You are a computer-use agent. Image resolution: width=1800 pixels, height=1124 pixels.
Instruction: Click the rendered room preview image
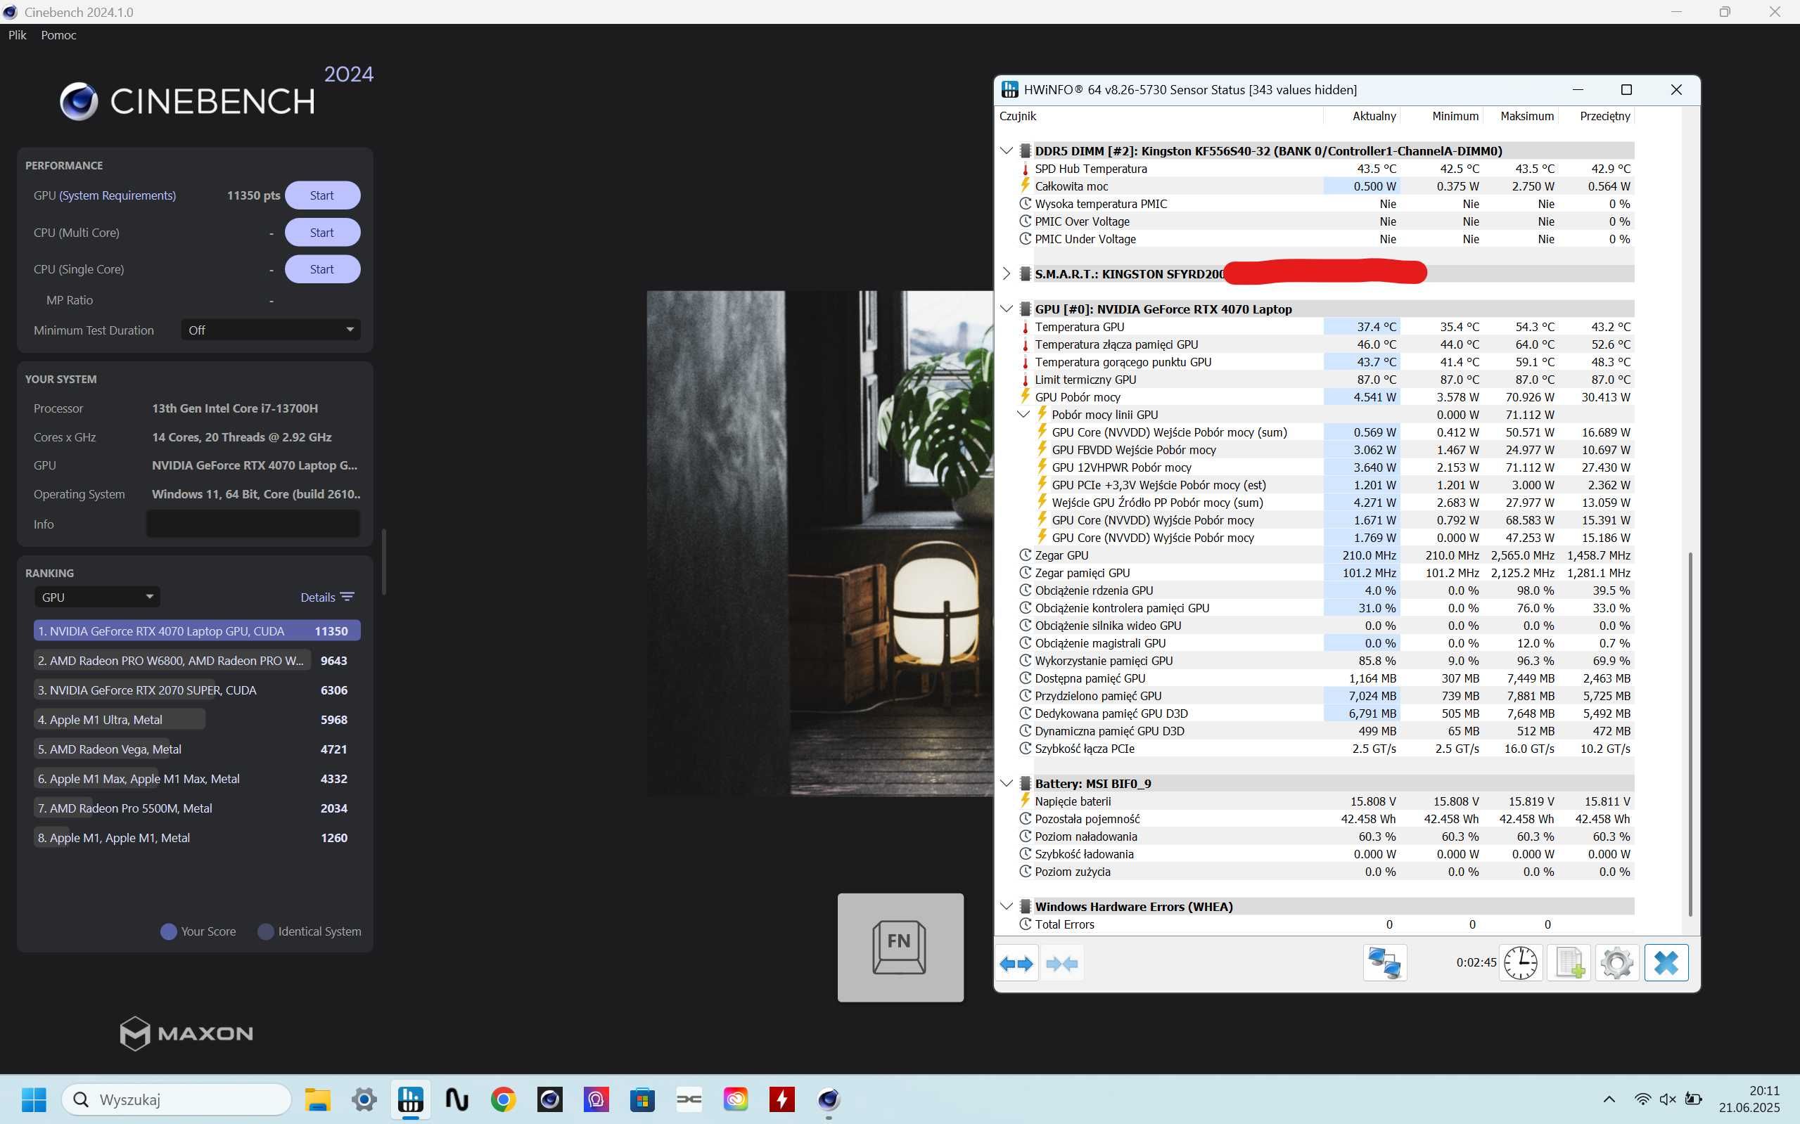click(819, 543)
